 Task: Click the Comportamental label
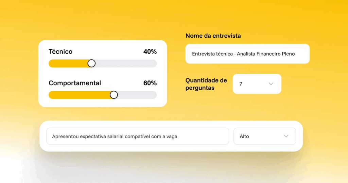click(75, 83)
